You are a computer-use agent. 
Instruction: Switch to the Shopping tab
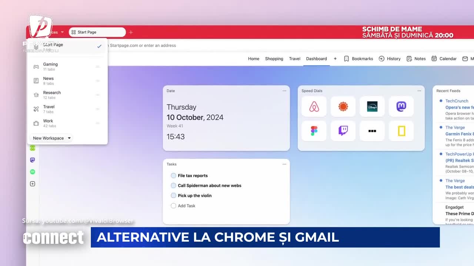tap(274, 59)
